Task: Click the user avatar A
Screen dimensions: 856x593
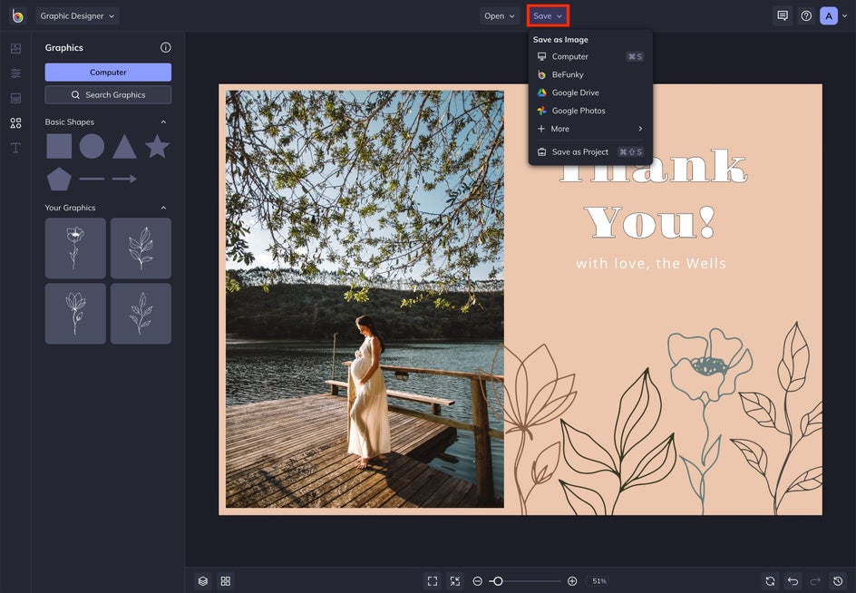Action: point(829,15)
